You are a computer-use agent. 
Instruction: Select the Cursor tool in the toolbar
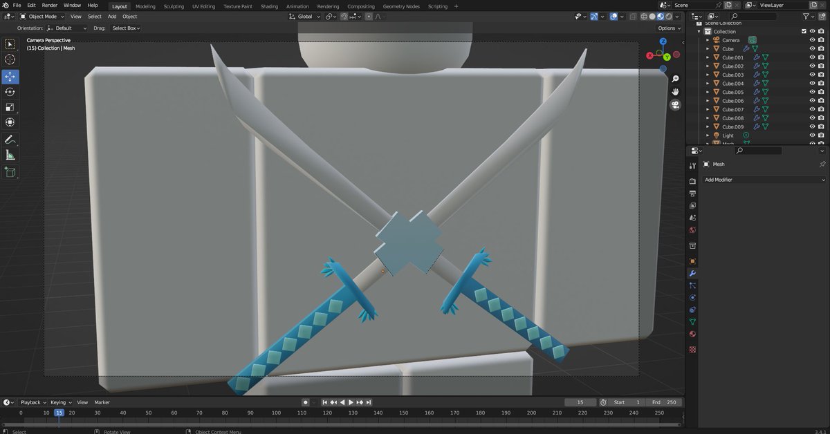10,59
